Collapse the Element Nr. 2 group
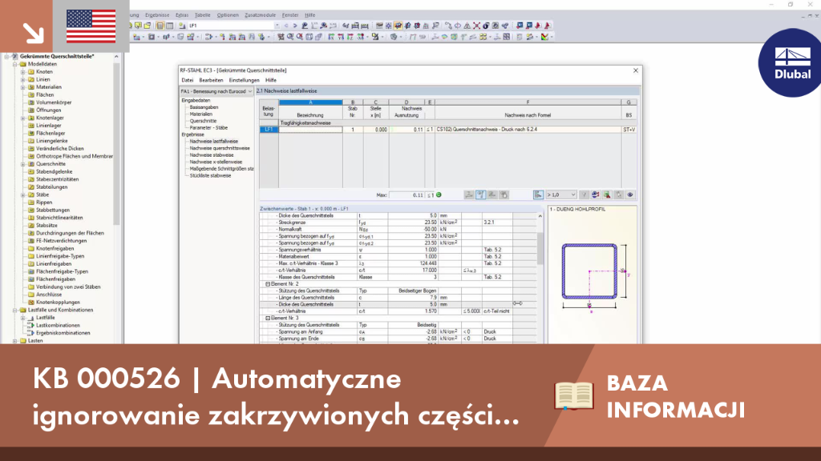Image resolution: width=821 pixels, height=461 pixels. click(x=268, y=284)
